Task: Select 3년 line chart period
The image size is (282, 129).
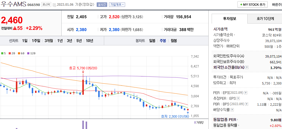Action: coord(69,41)
